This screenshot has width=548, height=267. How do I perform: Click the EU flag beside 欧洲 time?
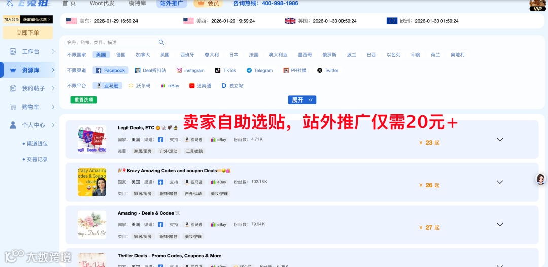[x=392, y=21]
